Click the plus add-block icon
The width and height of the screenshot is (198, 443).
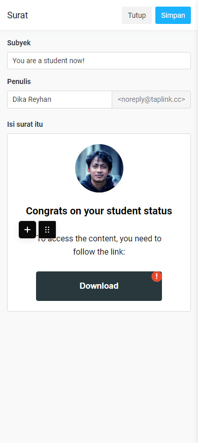tap(27, 230)
